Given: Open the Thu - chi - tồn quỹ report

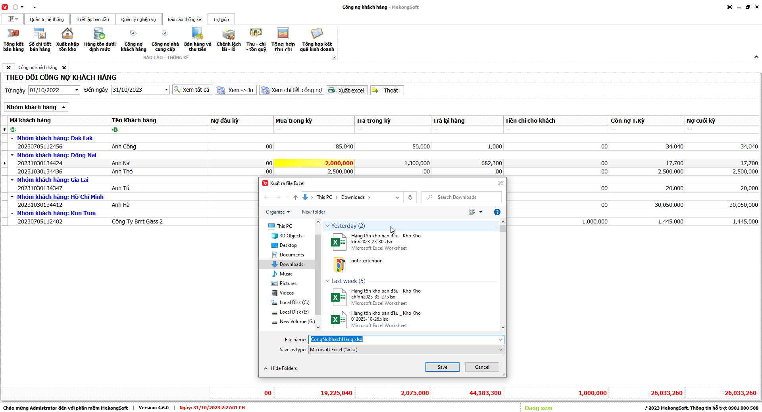Looking at the screenshot, I should coord(256,39).
